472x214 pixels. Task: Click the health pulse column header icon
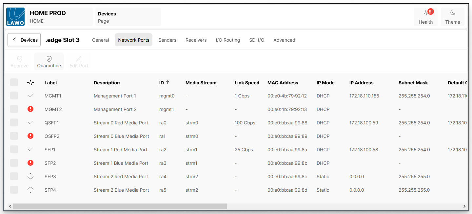tap(30, 83)
